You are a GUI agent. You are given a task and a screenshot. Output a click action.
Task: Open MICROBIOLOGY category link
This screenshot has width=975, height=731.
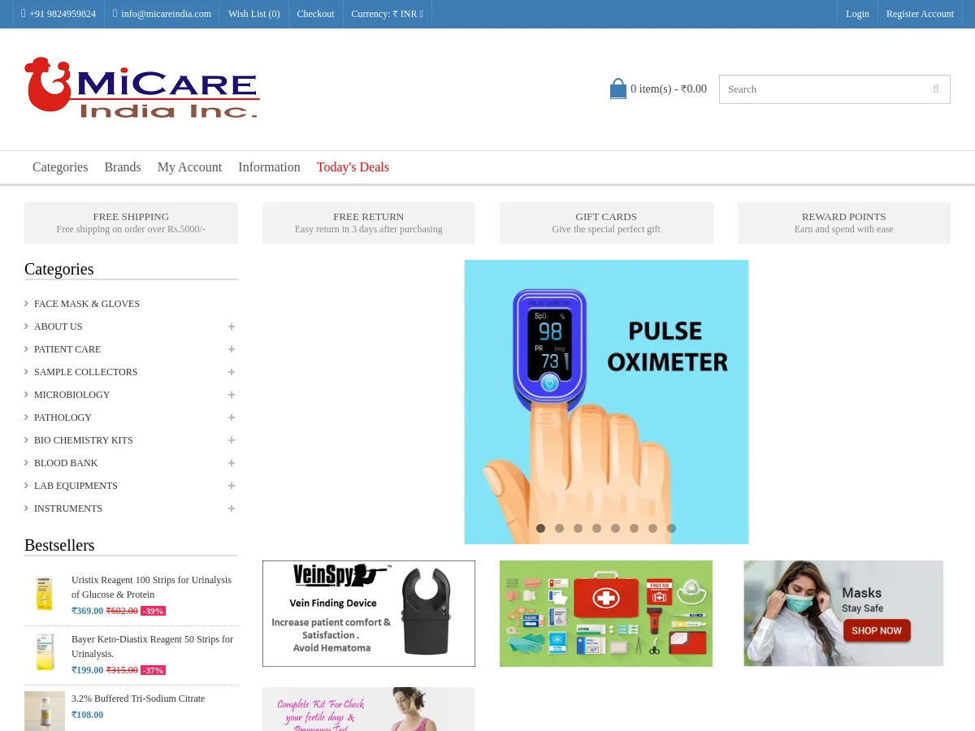coord(71,395)
